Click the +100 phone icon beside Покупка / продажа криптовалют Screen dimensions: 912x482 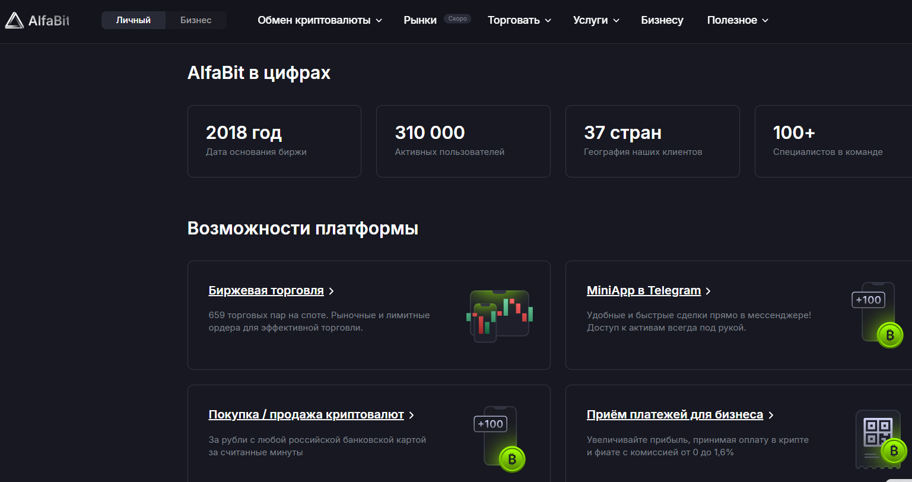(x=500, y=439)
